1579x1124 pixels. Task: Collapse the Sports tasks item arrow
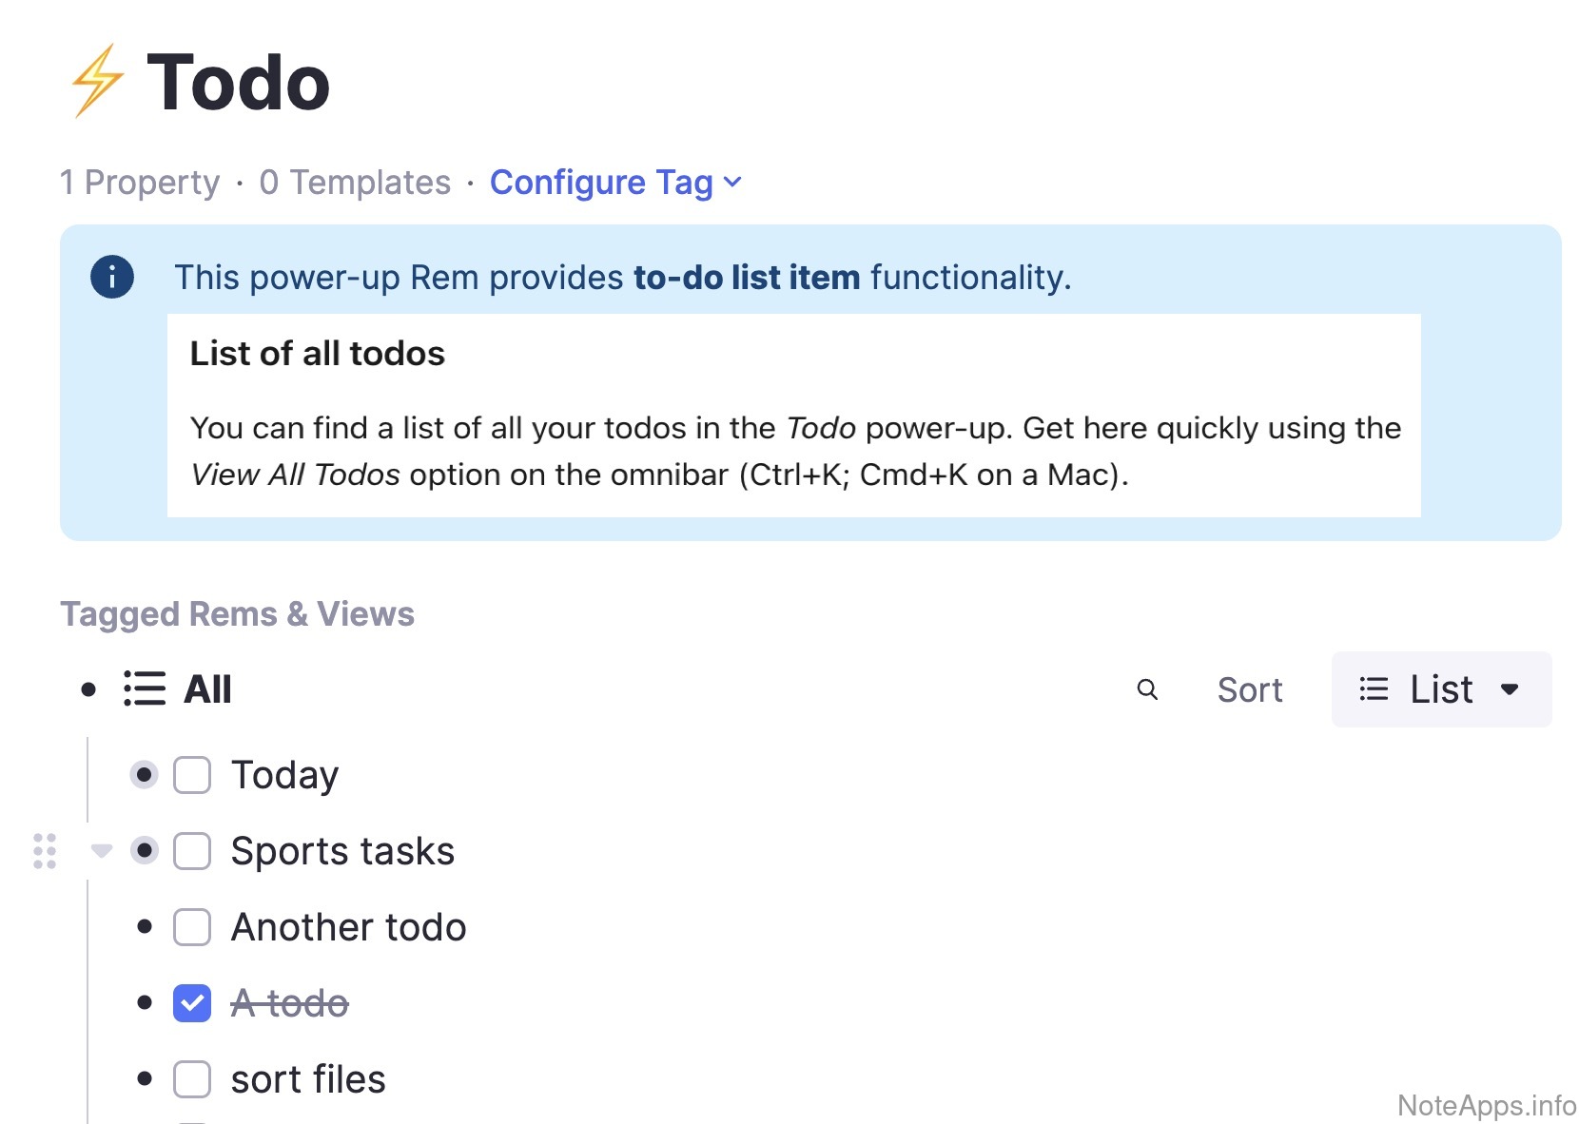click(102, 850)
